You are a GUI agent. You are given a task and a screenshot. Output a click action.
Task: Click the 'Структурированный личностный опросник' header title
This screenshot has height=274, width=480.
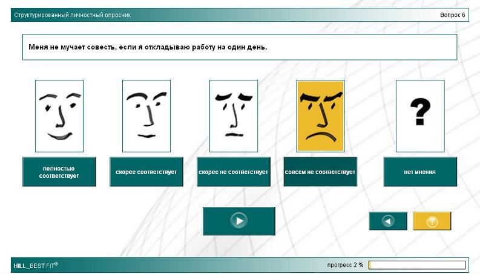tap(72, 15)
